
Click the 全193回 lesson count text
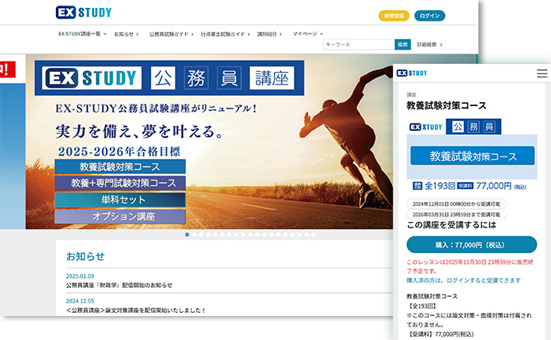440,186
